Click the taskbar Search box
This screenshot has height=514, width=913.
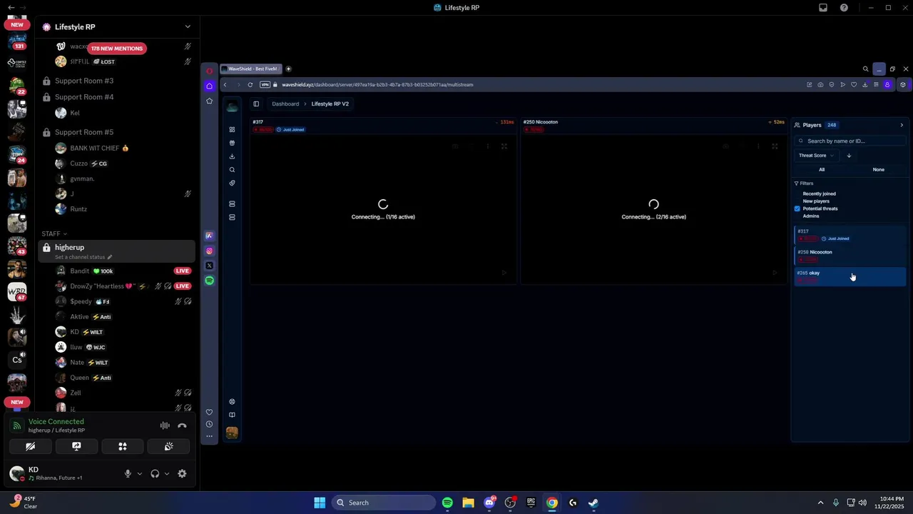click(x=384, y=503)
